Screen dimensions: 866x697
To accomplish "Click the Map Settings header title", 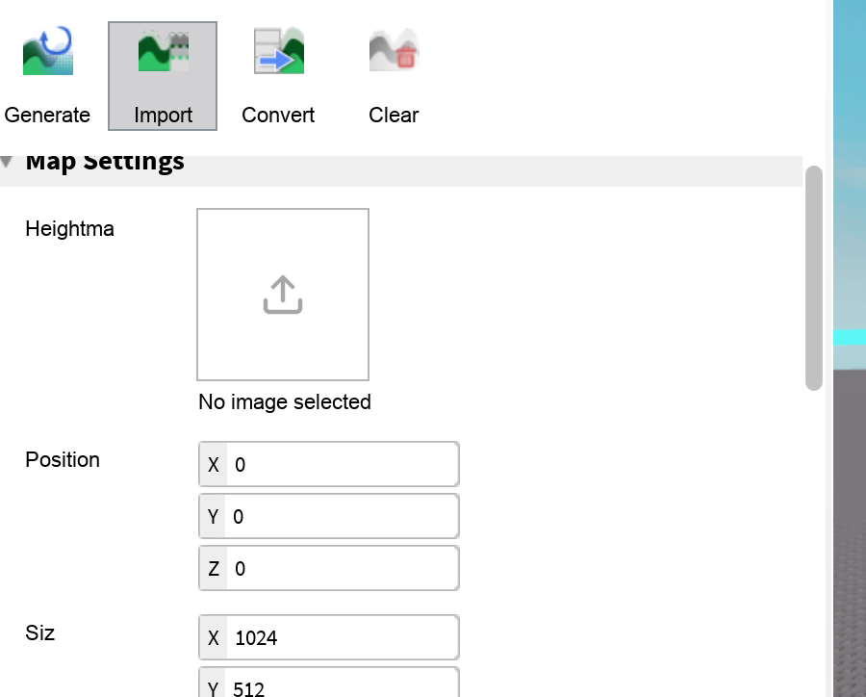I will tap(105, 161).
